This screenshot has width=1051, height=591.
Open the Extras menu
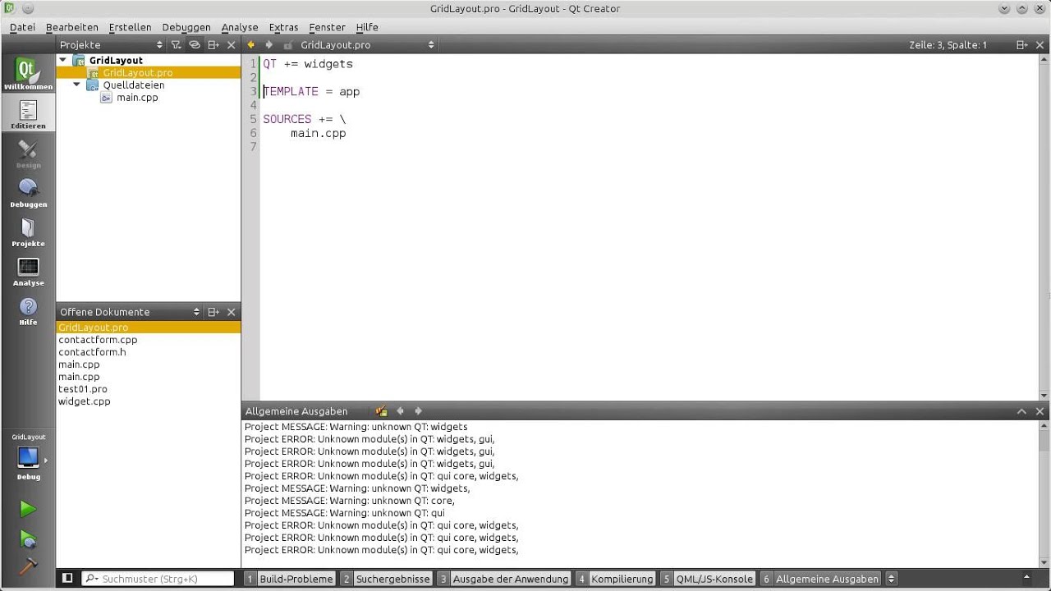click(x=283, y=27)
